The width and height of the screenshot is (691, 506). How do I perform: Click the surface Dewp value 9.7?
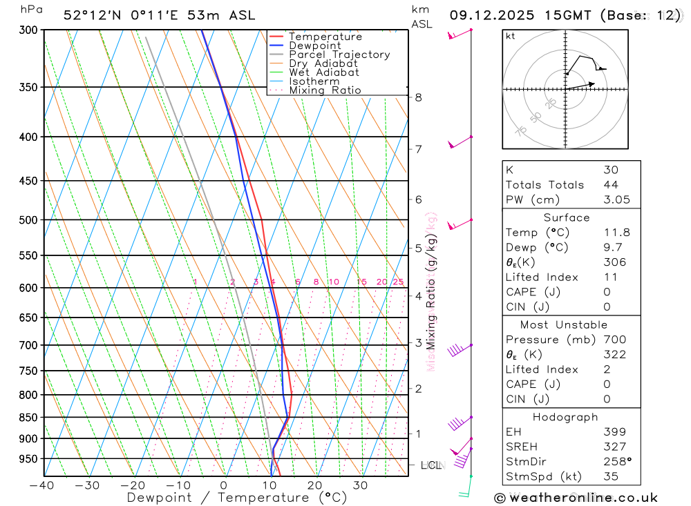click(613, 248)
